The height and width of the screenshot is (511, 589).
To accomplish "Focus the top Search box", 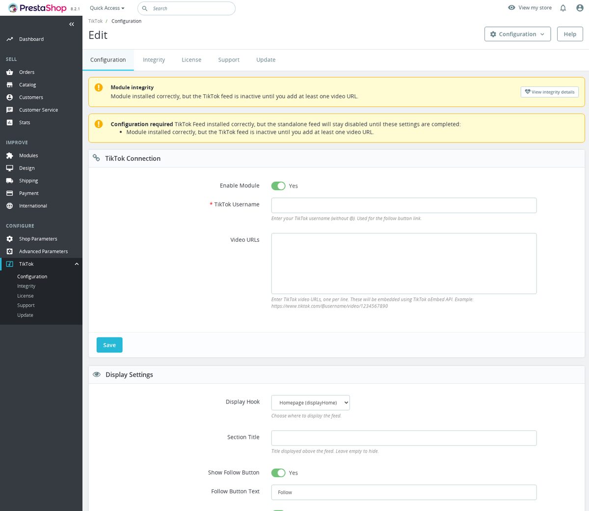I will 187,8.
